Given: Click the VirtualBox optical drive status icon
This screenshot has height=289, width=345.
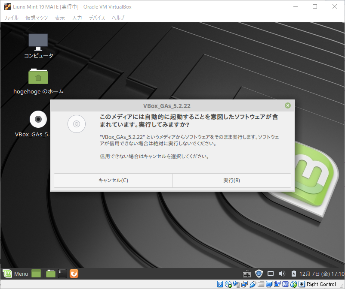Looking at the screenshot, I should tap(228, 284).
